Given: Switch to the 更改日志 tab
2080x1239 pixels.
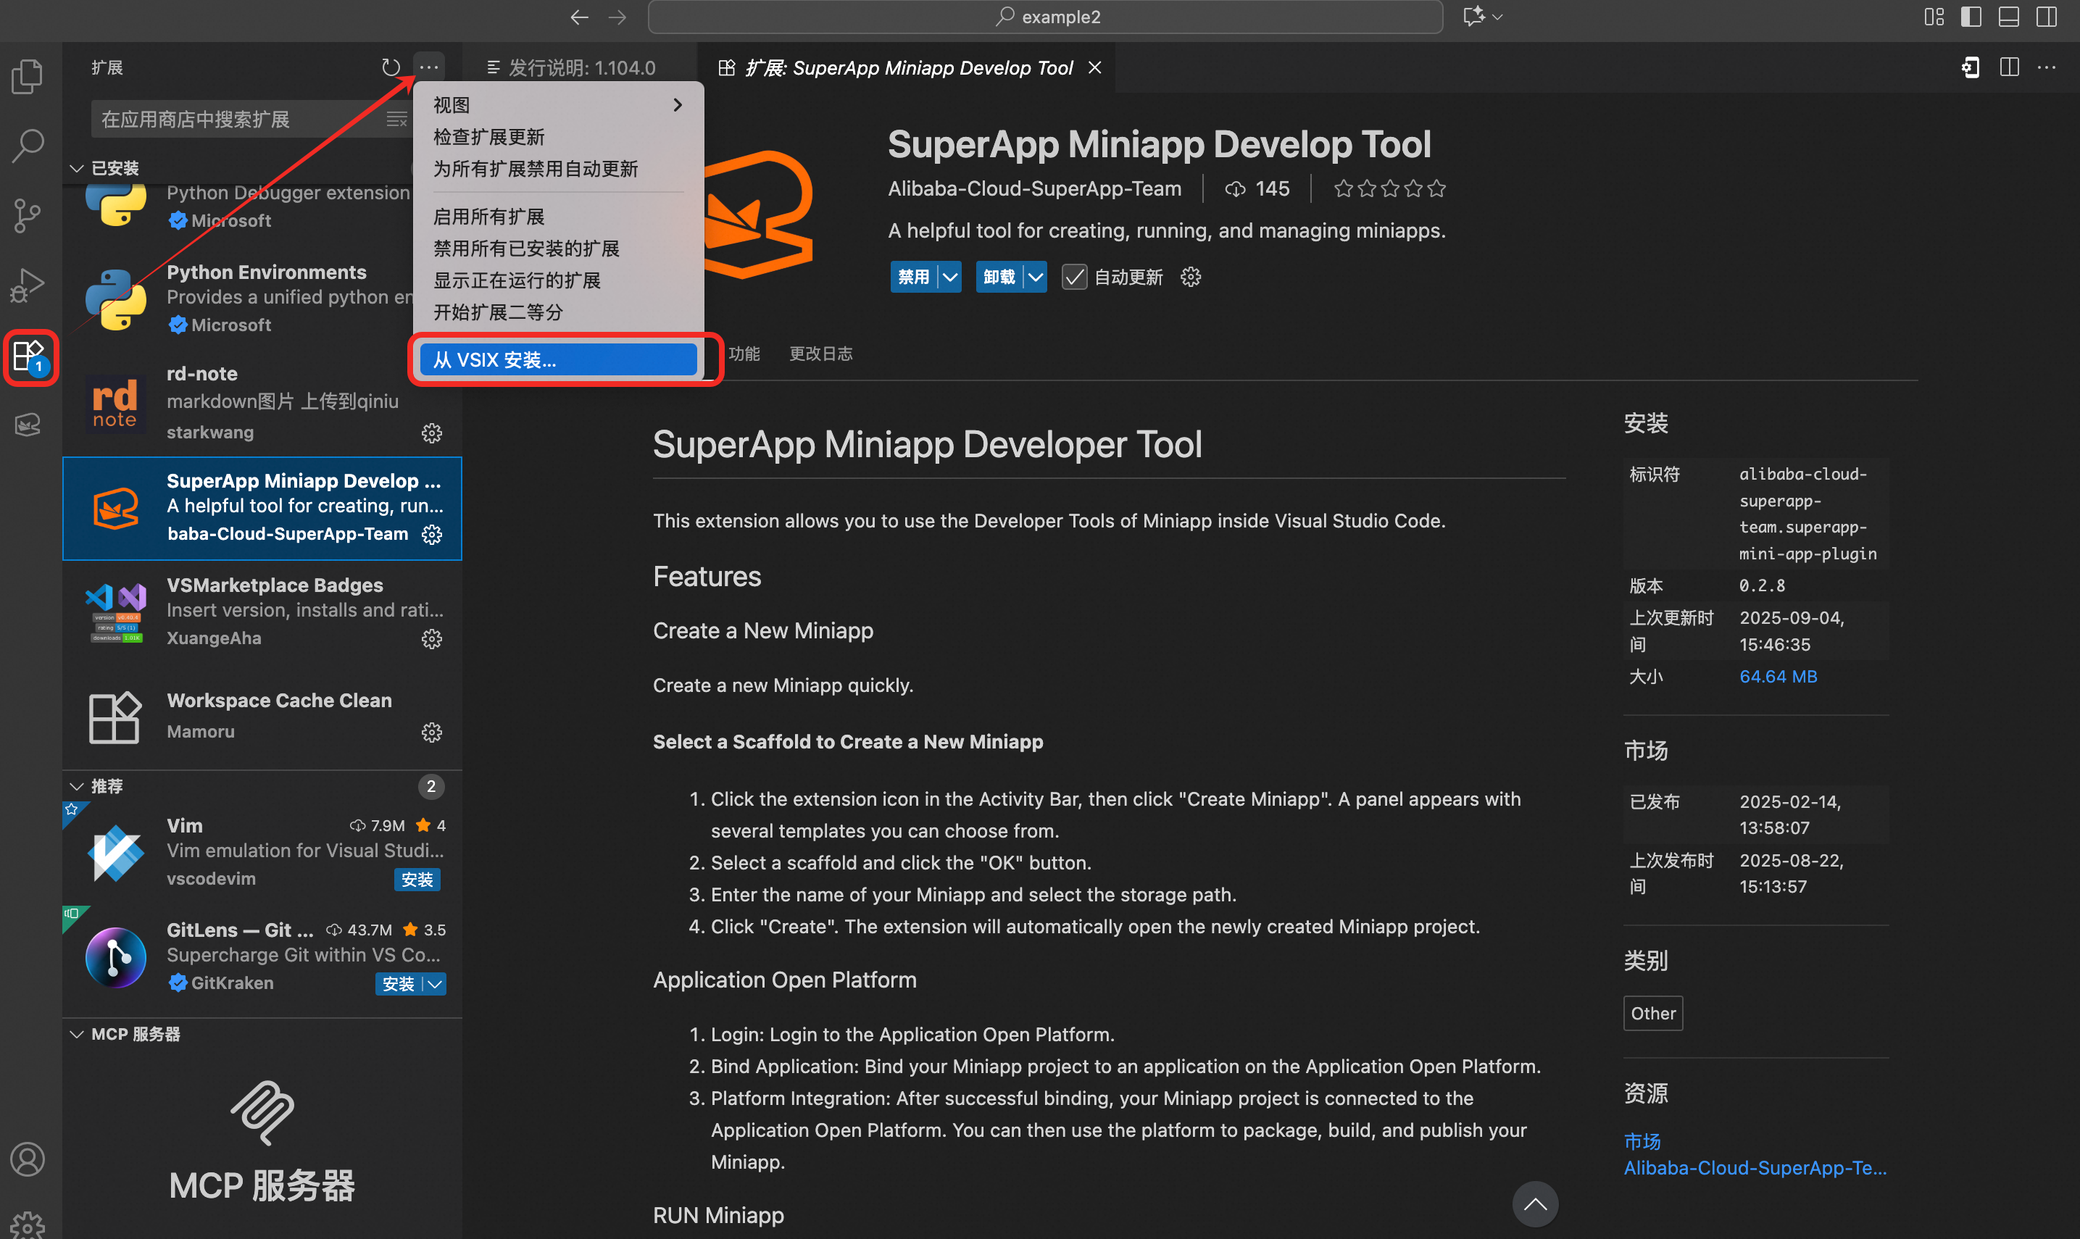Looking at the screenshot, I should point(821,354).
